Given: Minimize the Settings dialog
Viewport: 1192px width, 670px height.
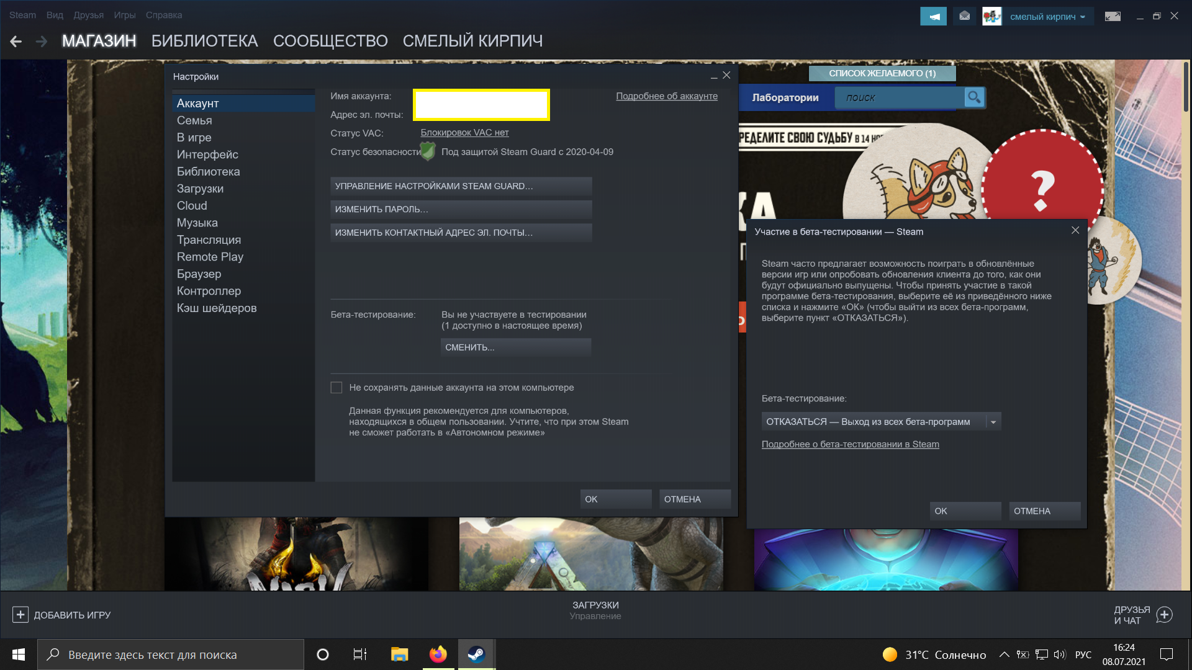Looking at the screenshot, I should [714, 76].
